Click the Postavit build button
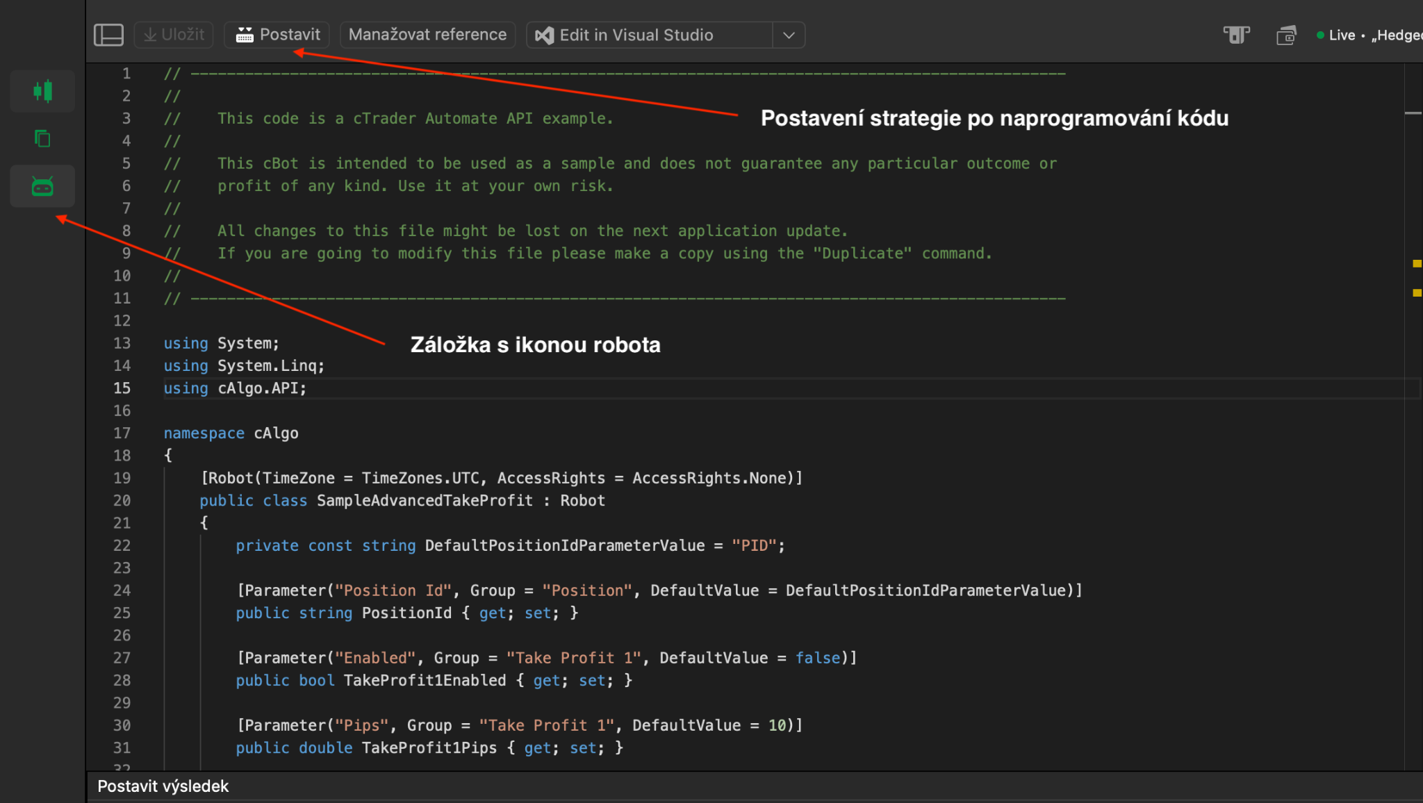The height and width of the screenshot is (803, 1423). (x=277, y=35)
